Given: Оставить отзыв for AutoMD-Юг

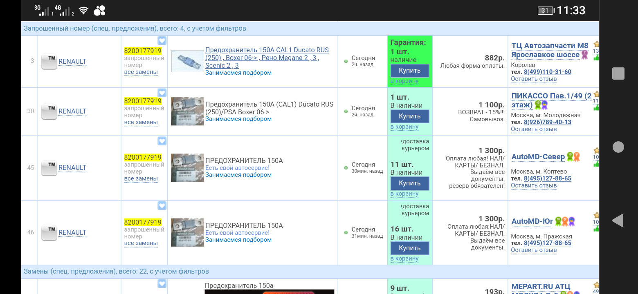Looking at the screenshot, I should click(x=534, y=250).
